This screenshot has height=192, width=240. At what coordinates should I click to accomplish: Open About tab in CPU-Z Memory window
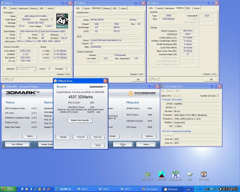196,8
